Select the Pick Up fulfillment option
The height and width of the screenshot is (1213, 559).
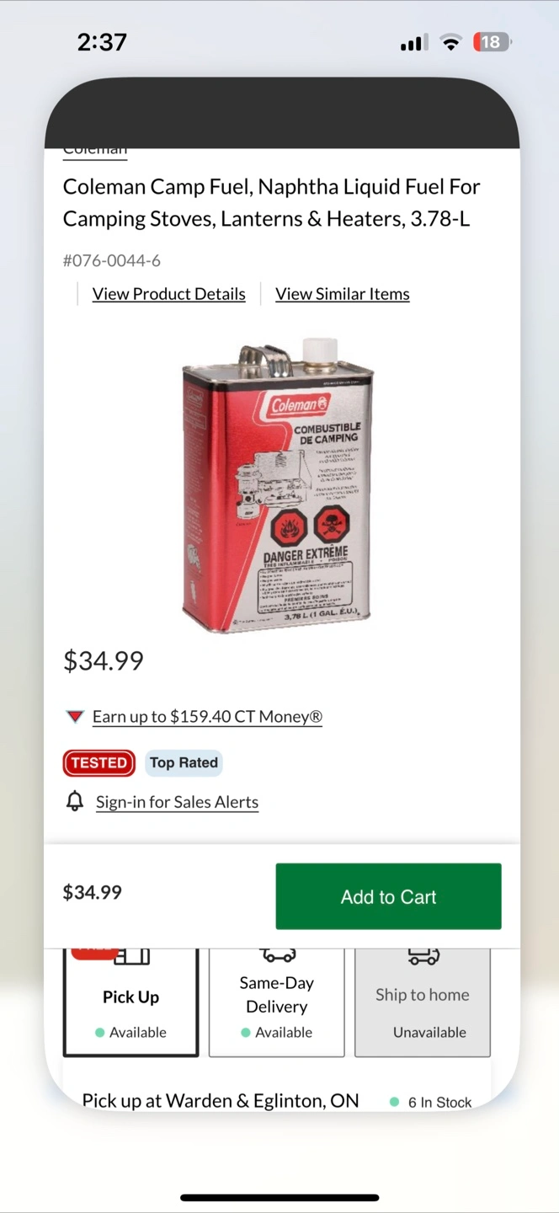click(131, 1002)
